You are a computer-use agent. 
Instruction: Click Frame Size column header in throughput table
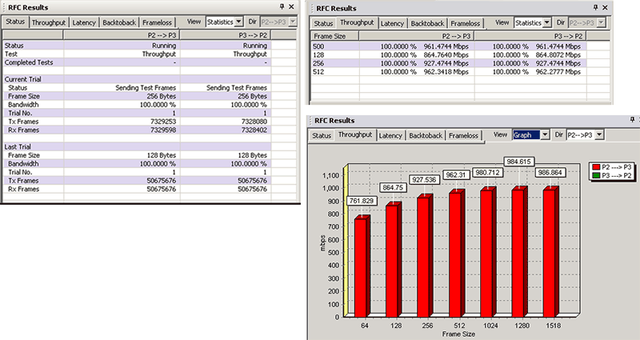tap(334, 36)
